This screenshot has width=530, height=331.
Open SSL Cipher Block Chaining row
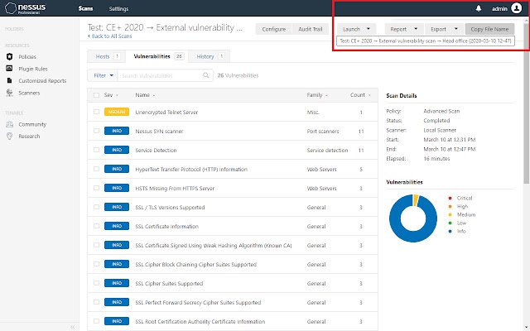232,264
